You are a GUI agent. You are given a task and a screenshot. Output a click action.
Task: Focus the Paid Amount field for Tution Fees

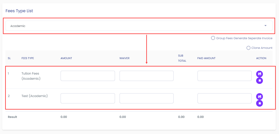pos(224,76)
